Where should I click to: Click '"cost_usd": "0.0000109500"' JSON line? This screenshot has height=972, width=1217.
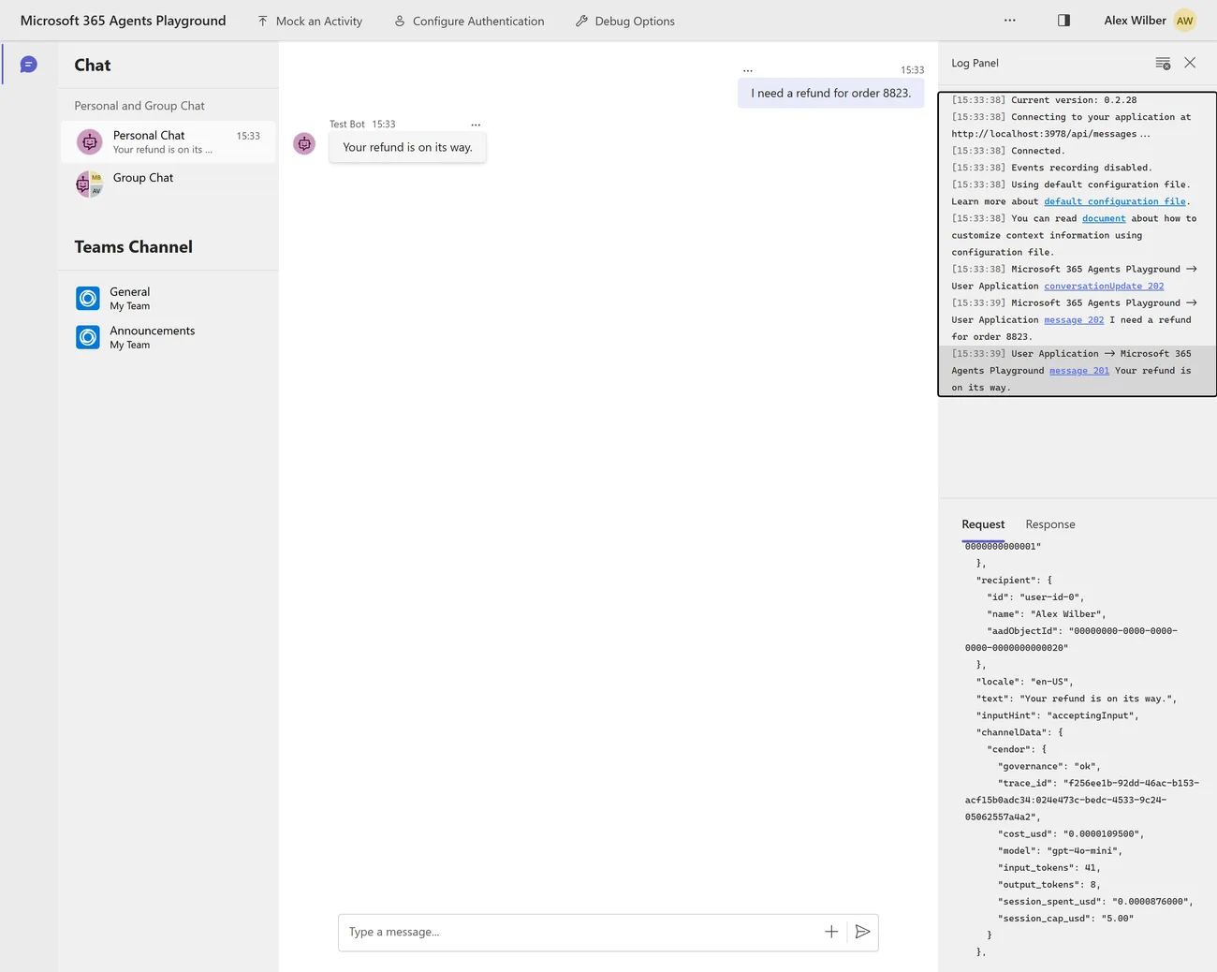click(1071, 833)
